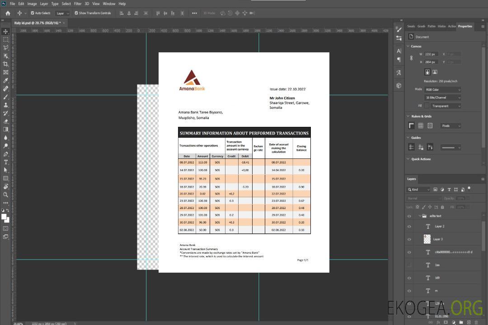Open the Filter menu
Screen dimensions: 488x325
[78, 4]
